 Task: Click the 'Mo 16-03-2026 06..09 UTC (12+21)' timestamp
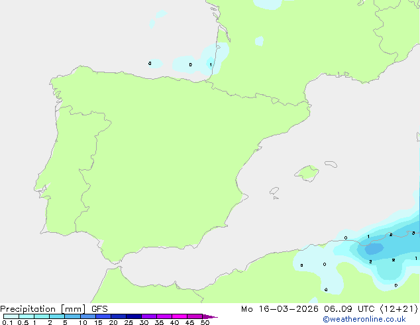329,309
